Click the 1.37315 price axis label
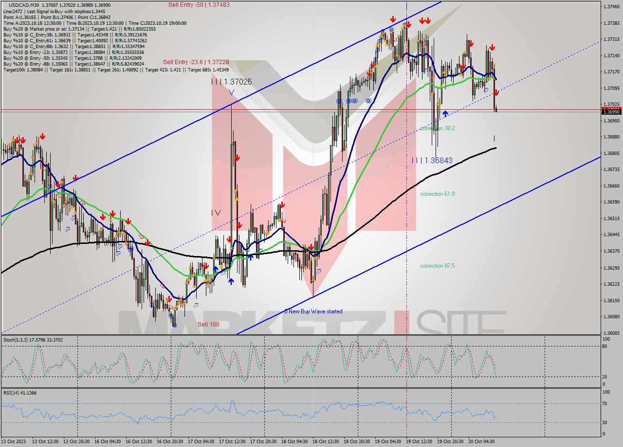This screenshot has width=623, height=447. point(611,39)
